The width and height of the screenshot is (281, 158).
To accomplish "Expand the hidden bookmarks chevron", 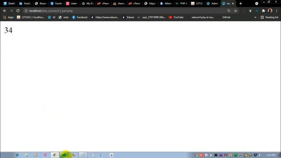I will (256, 18).
